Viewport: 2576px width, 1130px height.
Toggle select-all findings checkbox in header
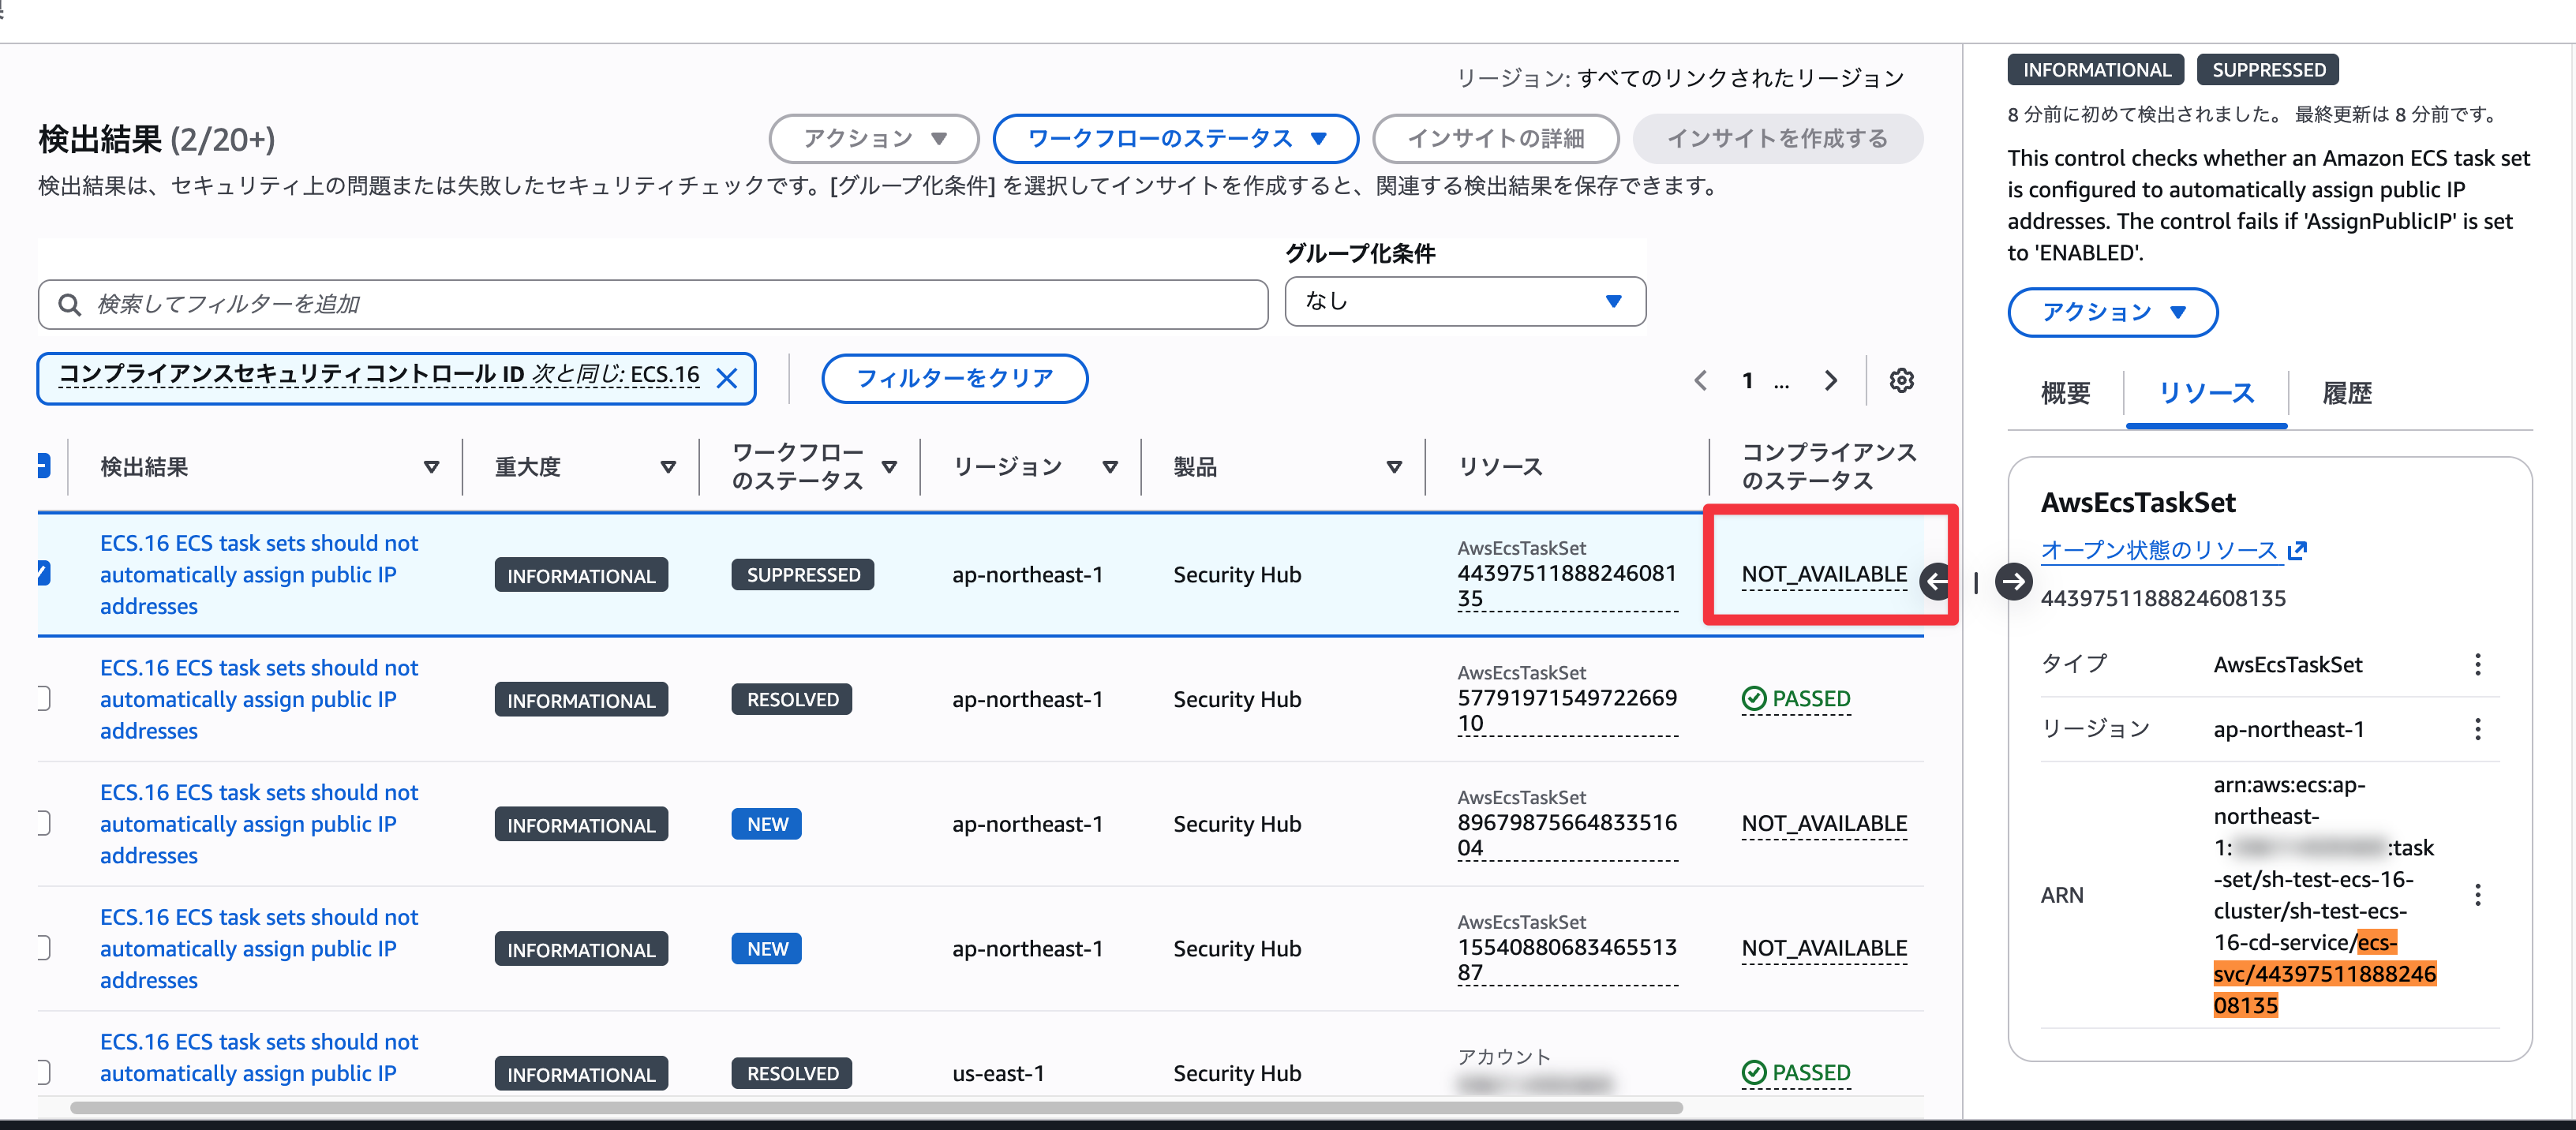(x=43, y=466)
